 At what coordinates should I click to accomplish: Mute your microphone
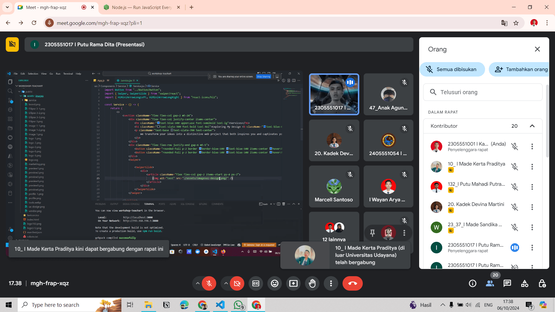(x=209, y=283)
